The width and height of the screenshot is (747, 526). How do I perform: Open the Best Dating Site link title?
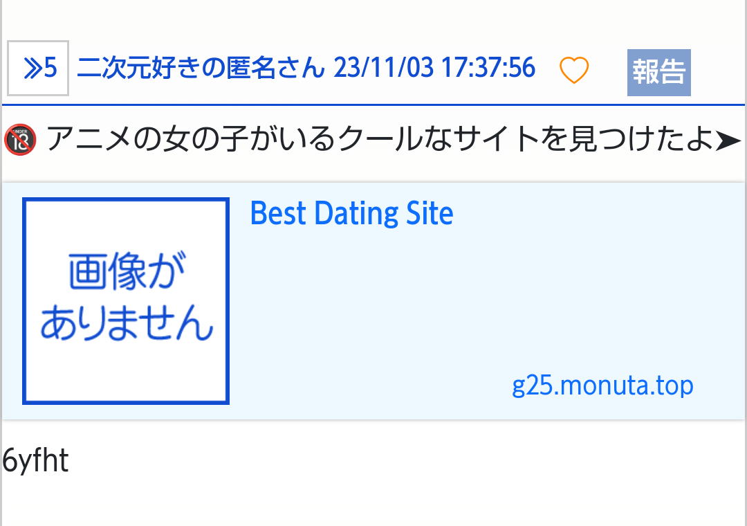[x=351, y=214]
